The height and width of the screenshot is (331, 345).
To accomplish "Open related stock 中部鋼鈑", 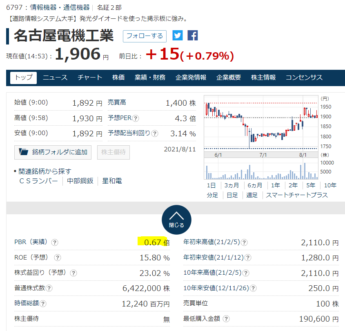I will pos(80,181).
